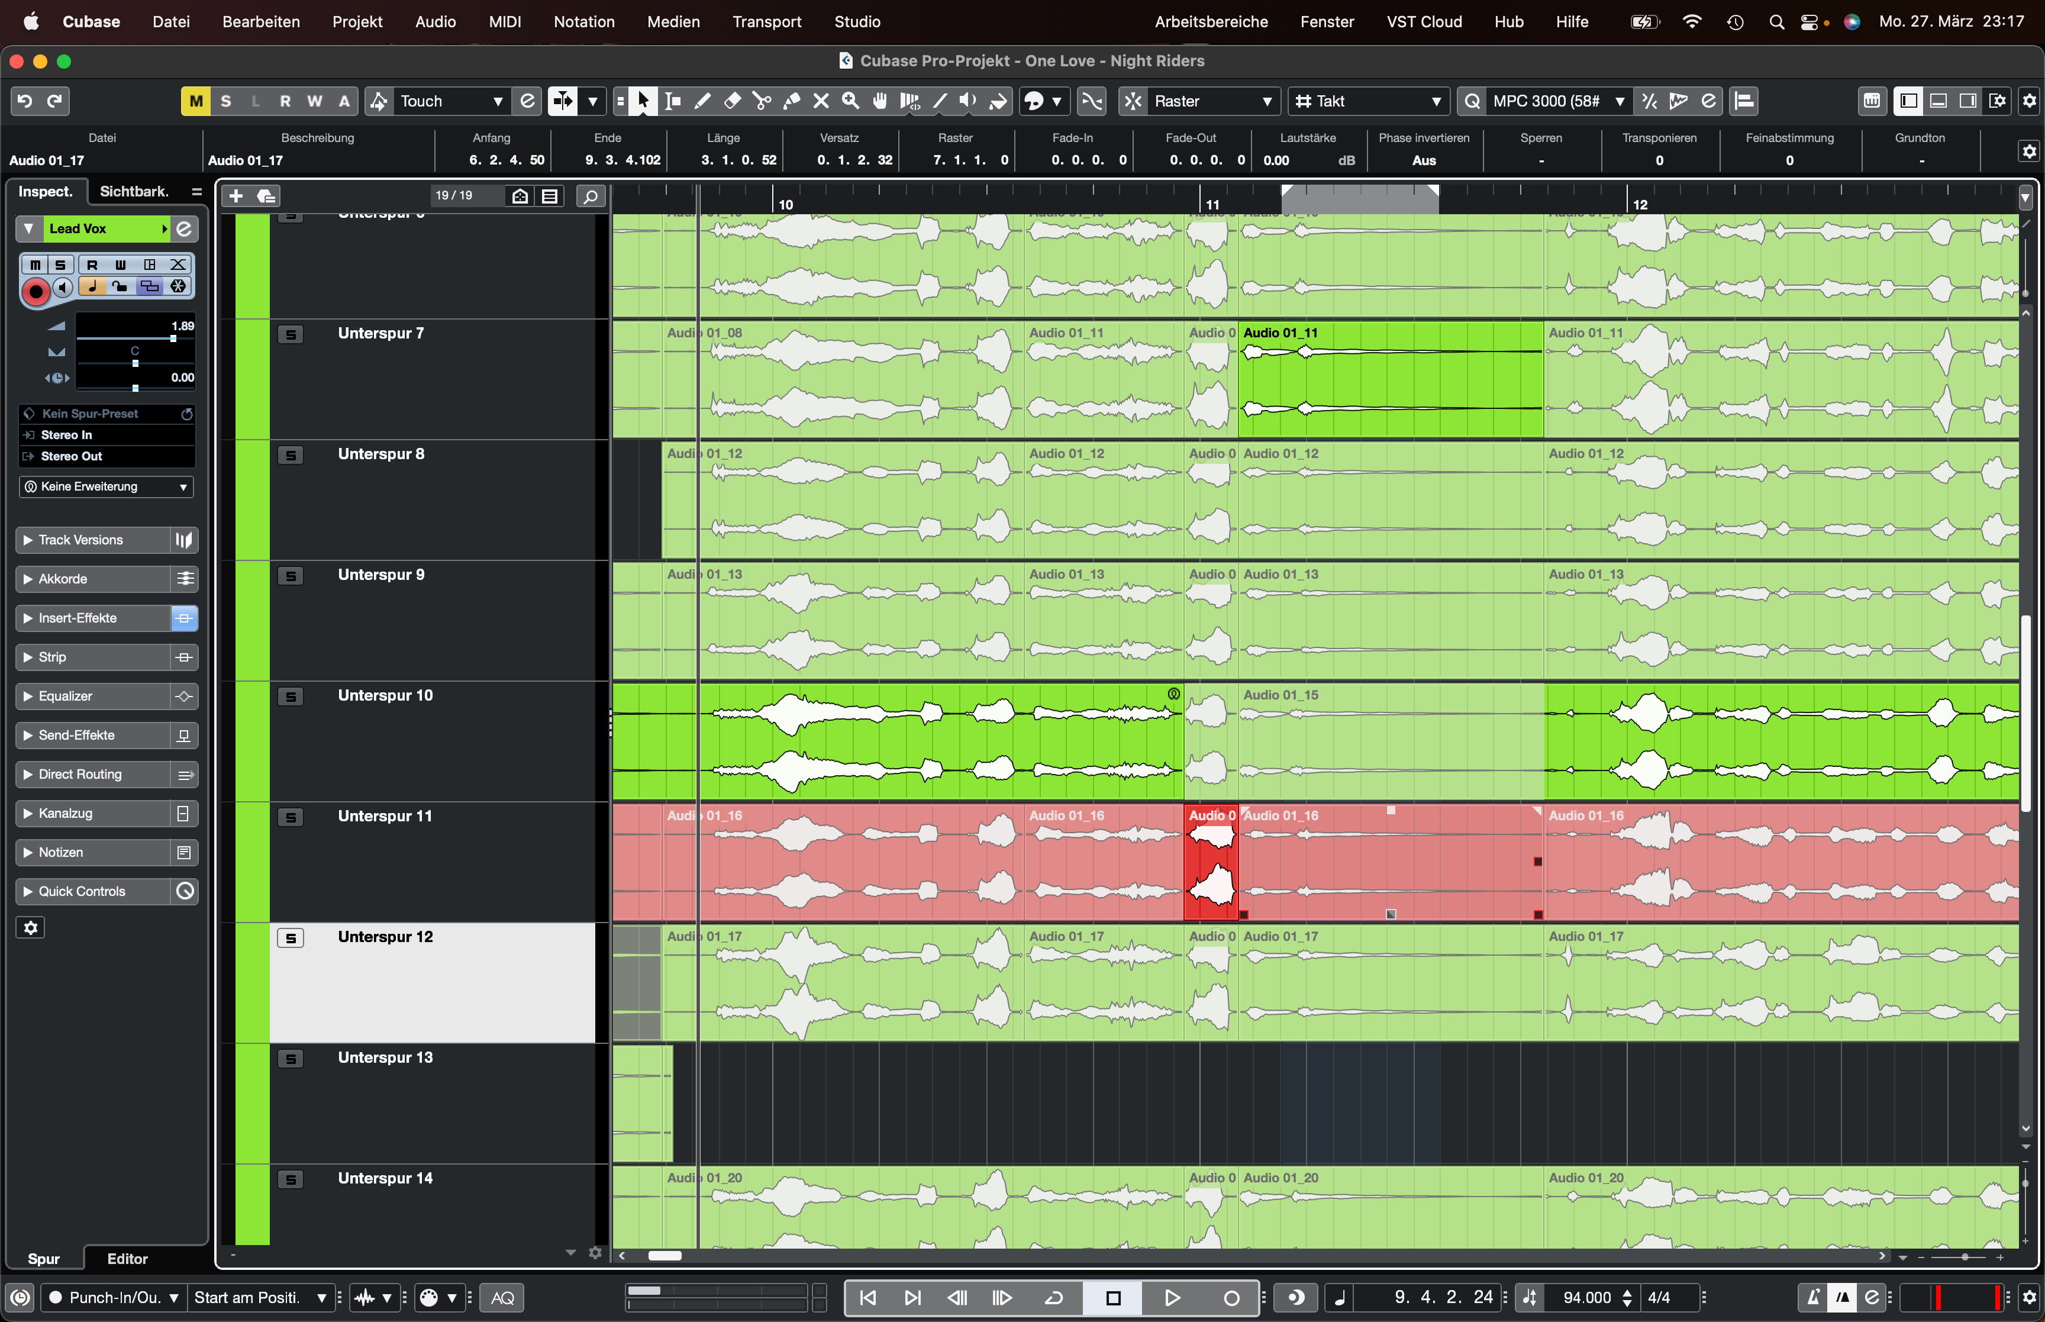Enable record on Lead Vox track
The width and height of the screenshot is (2045, 1322).
[35, 292]
